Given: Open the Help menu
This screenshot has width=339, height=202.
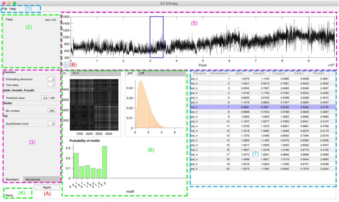Looking at the screenshot, I should (13, 9).
